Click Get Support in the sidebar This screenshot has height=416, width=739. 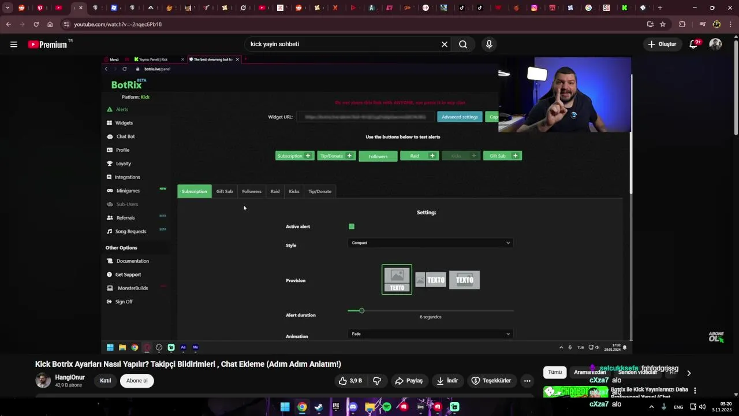point(124,274)
